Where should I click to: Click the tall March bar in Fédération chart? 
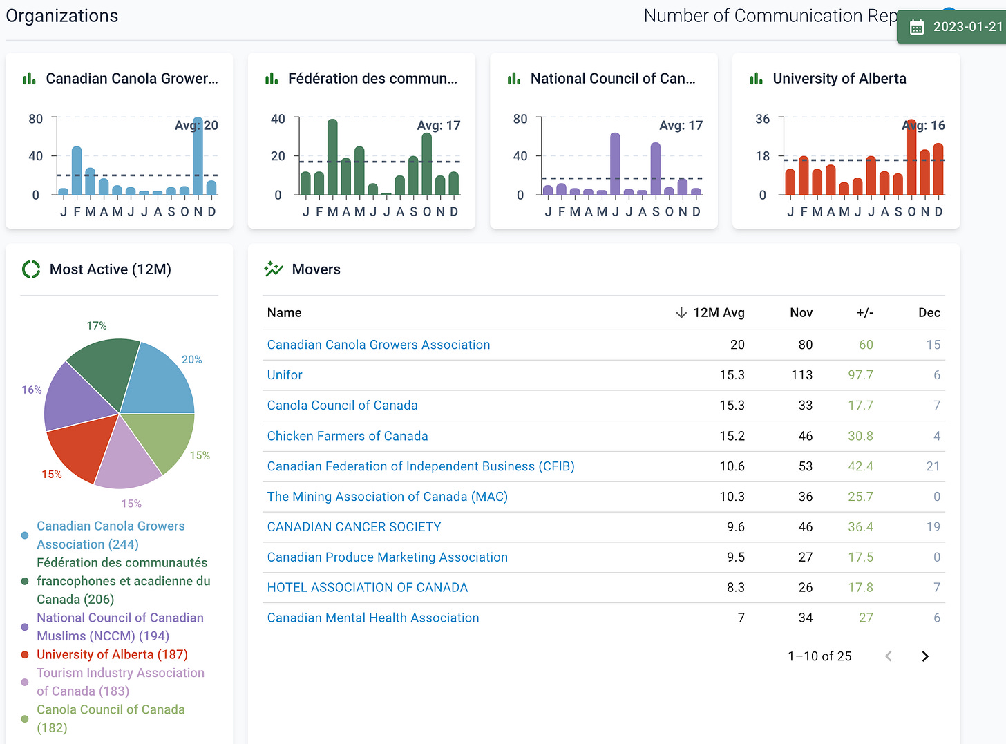point(332,157)
